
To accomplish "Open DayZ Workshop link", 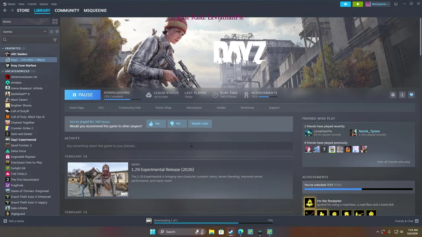I will [247, 108].
